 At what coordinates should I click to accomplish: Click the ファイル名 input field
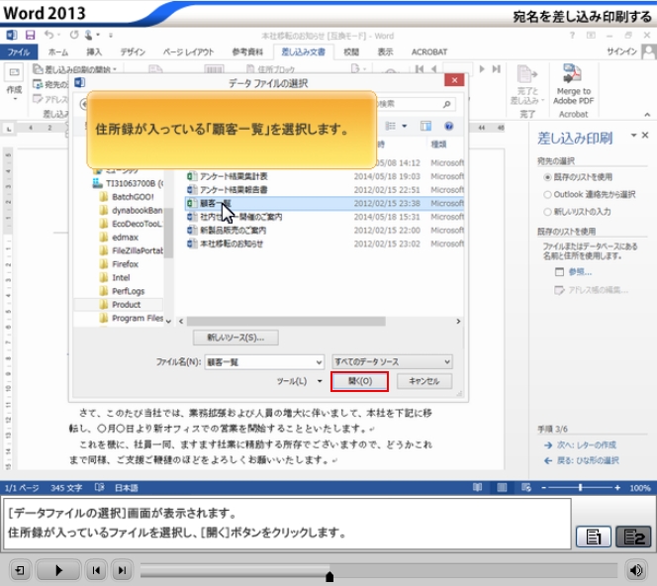[260, 361]
